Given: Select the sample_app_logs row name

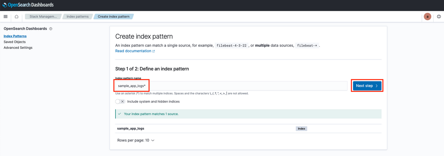Looking at the screenshot, I should 131,128.
